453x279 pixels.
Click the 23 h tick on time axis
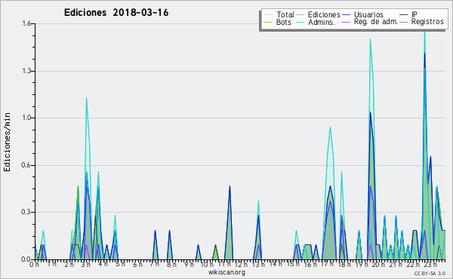tap(430, 264)
